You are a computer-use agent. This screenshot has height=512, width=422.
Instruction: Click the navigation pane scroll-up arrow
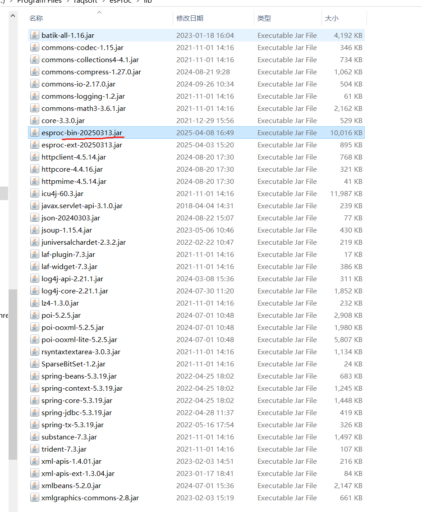click(13, 16)
